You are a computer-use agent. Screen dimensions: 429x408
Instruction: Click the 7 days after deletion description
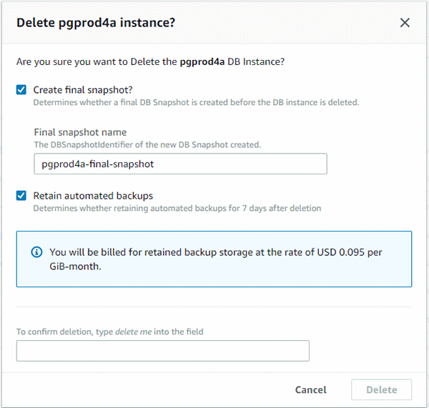(177, 209)
